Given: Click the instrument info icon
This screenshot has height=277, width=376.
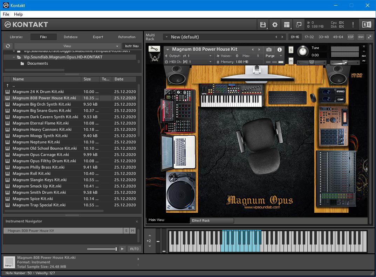Looking at the screenshot, I should pyautogui.click(x=280, y=50).
